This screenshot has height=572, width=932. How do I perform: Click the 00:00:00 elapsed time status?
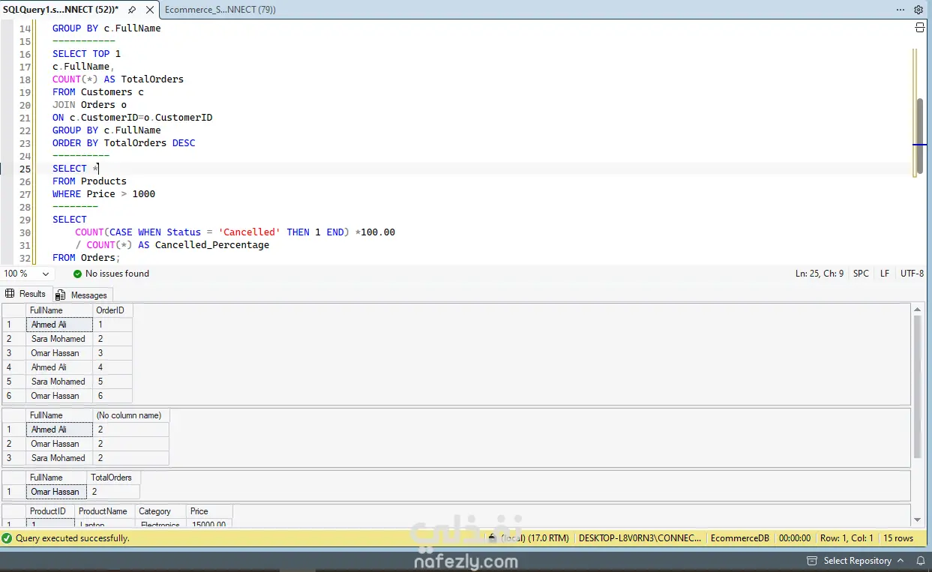[794, 538]
